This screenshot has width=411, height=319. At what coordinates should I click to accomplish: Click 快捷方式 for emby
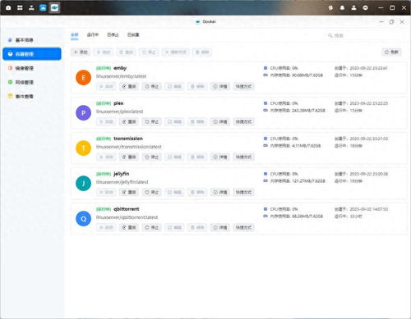pyautogui.click(x=243, y=86)
